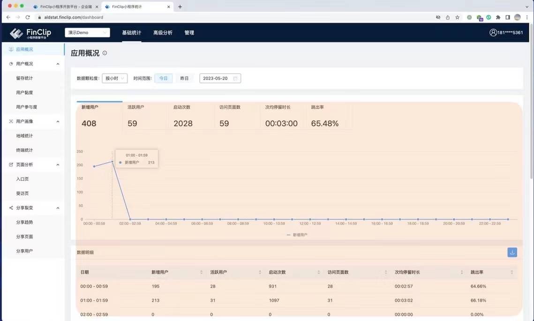Open 分享页面 in sidebar
Image resolution: width=534 pixels, height=321 pixels.
pyautogui.click(x=24, y=237)
